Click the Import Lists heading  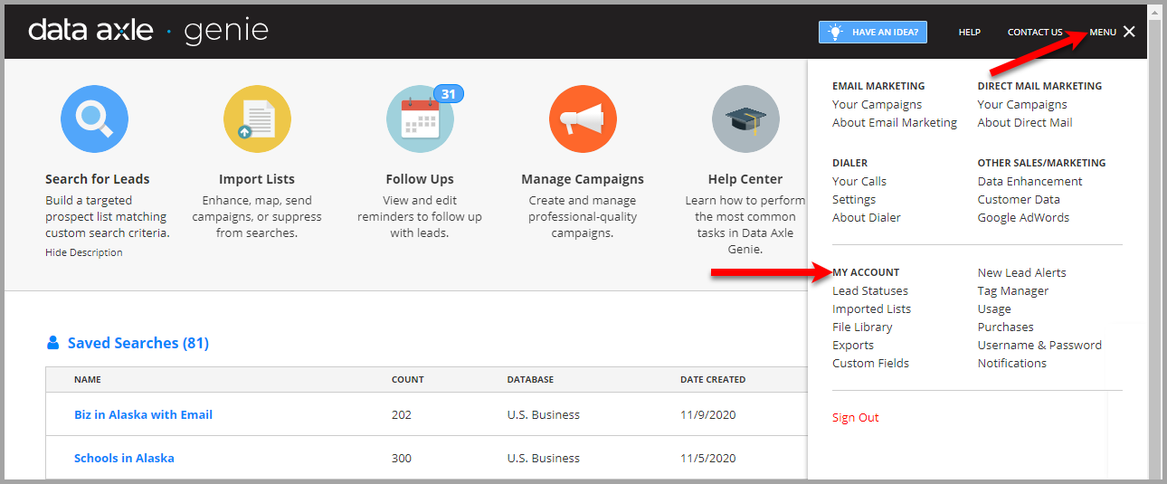point(257,179)
